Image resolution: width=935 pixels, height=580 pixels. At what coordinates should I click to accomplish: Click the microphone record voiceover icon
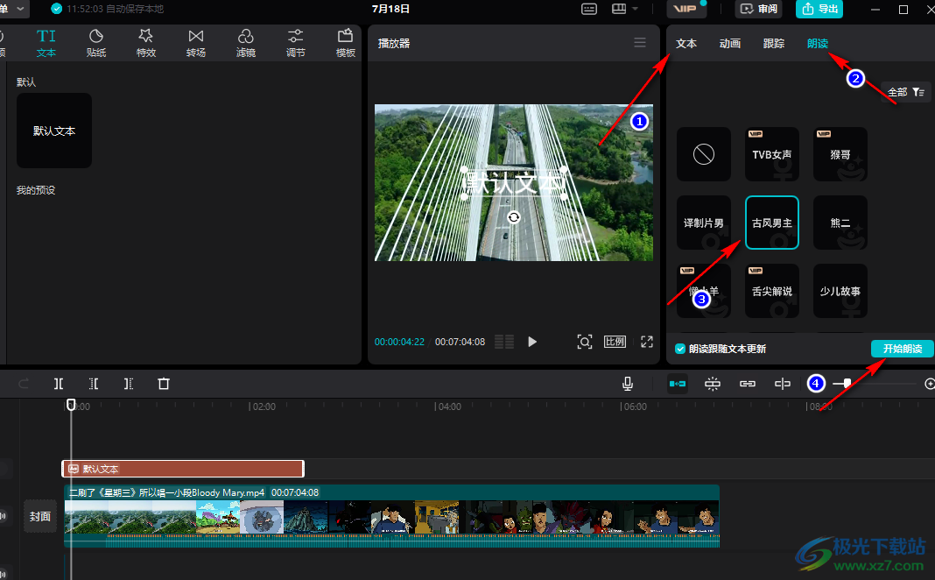point(628,384)
